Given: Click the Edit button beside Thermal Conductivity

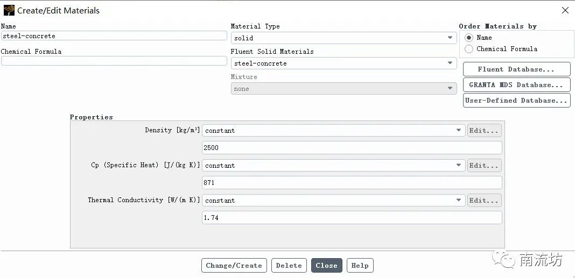Looking at the screenshot, I should [x=484, y=201].
